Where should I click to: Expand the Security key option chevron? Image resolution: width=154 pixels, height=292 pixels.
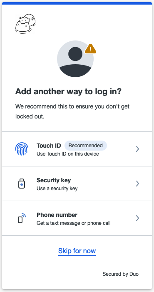pyautogui.click(x=137, y=184)
